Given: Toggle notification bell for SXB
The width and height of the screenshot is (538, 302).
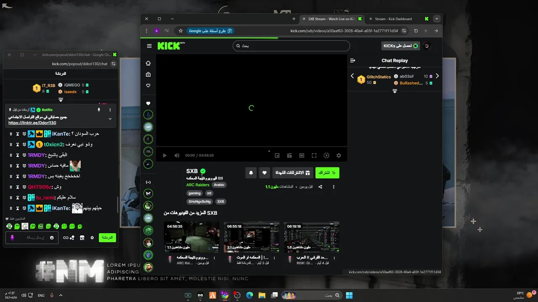Looking at the screenshot, I should click(251, 173).
